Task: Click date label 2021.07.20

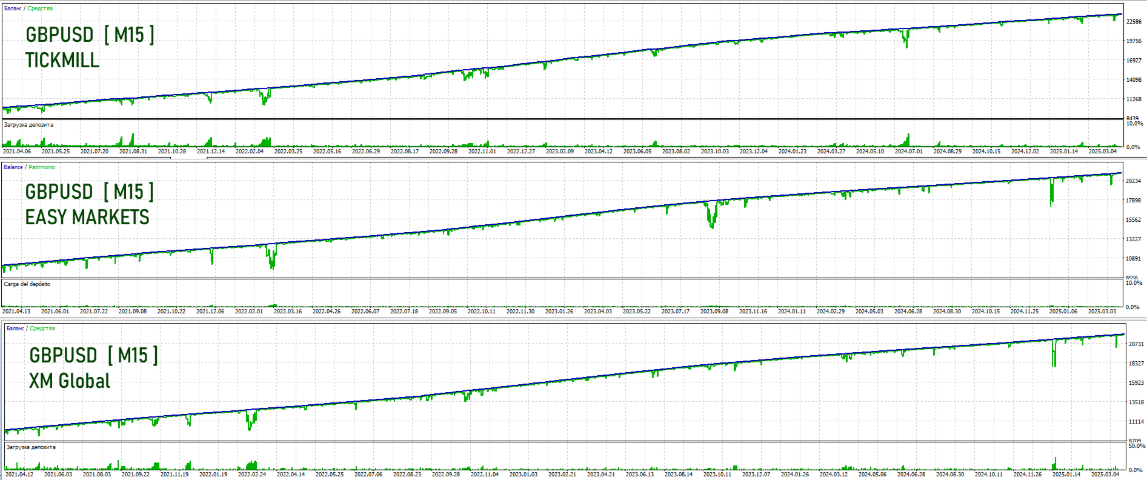Action: pos(95,152)
